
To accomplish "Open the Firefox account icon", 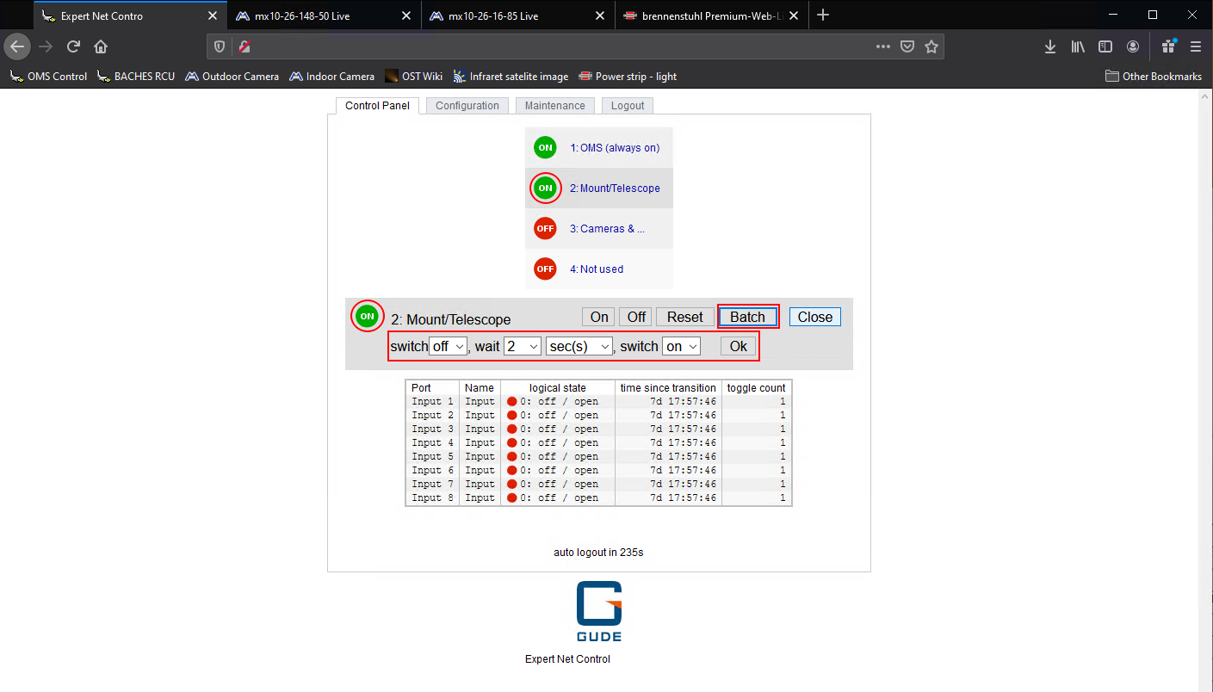I will [1133, 46].
